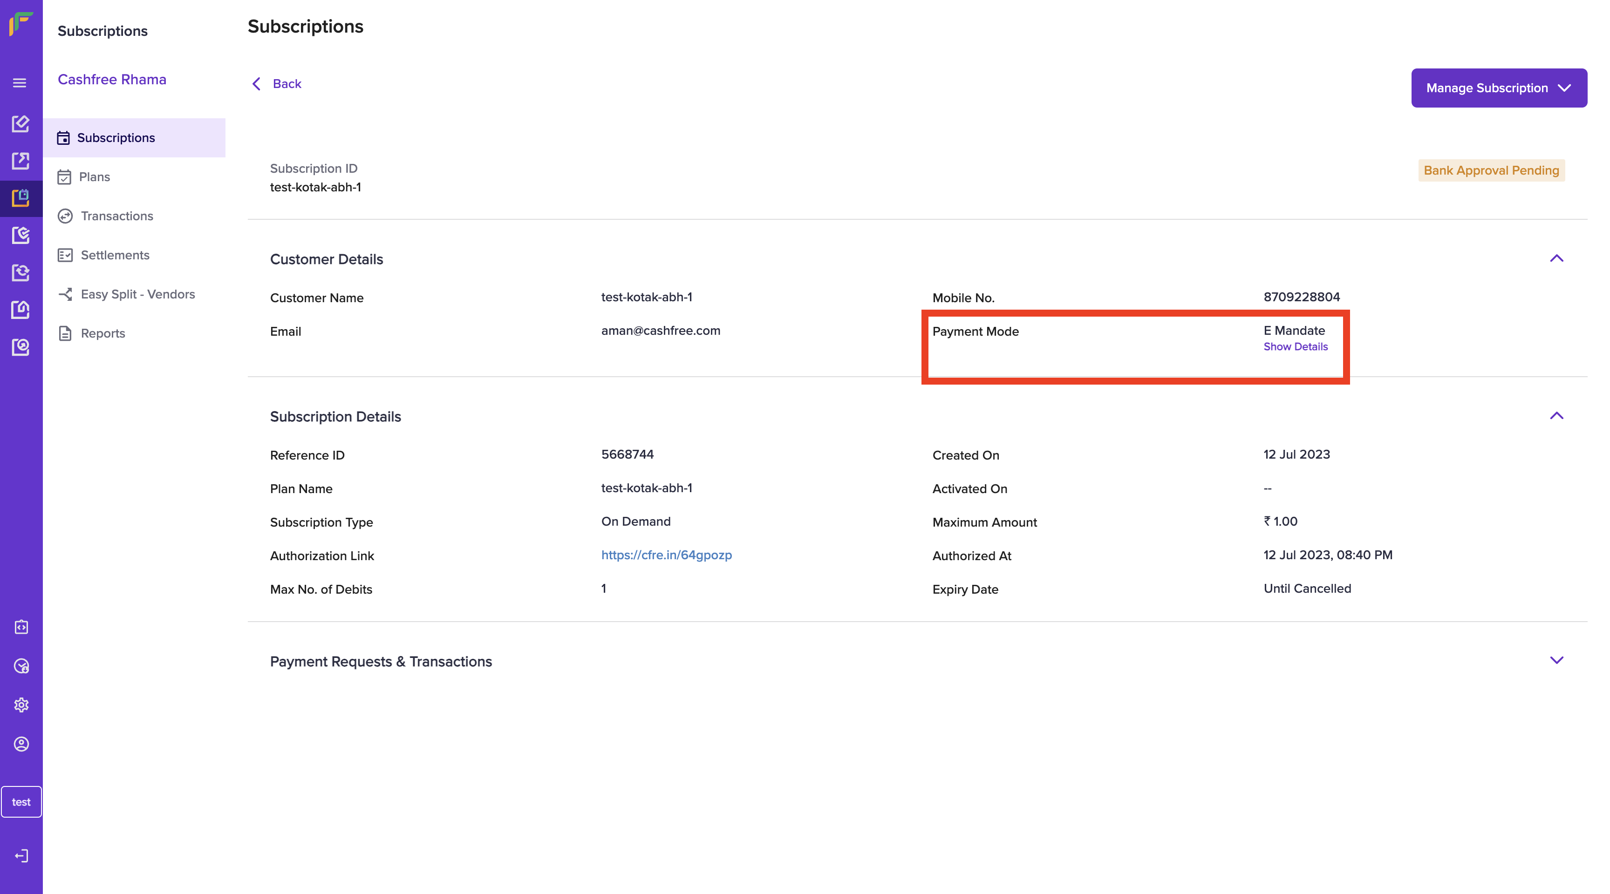Screen dimensions: 1610x894
Task: Open the developers code icon in sidebar
Action: tap(21, 627)
